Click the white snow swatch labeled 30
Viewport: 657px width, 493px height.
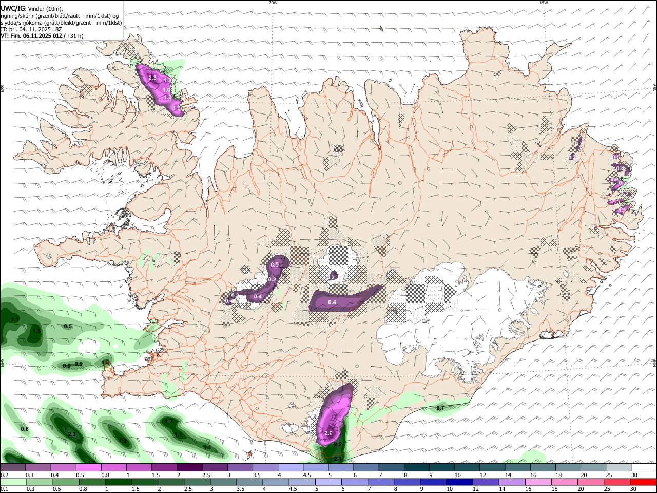[644, 468]
